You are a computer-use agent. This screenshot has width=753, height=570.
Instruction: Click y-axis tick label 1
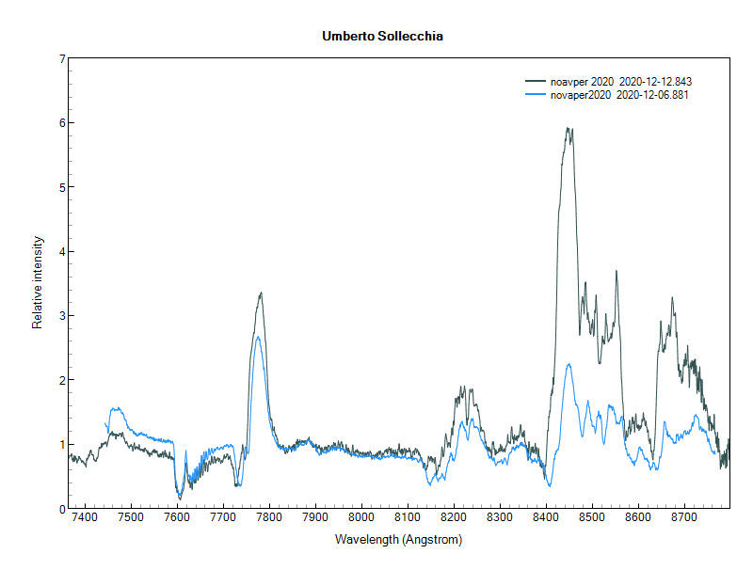click(x=62, y=445)
